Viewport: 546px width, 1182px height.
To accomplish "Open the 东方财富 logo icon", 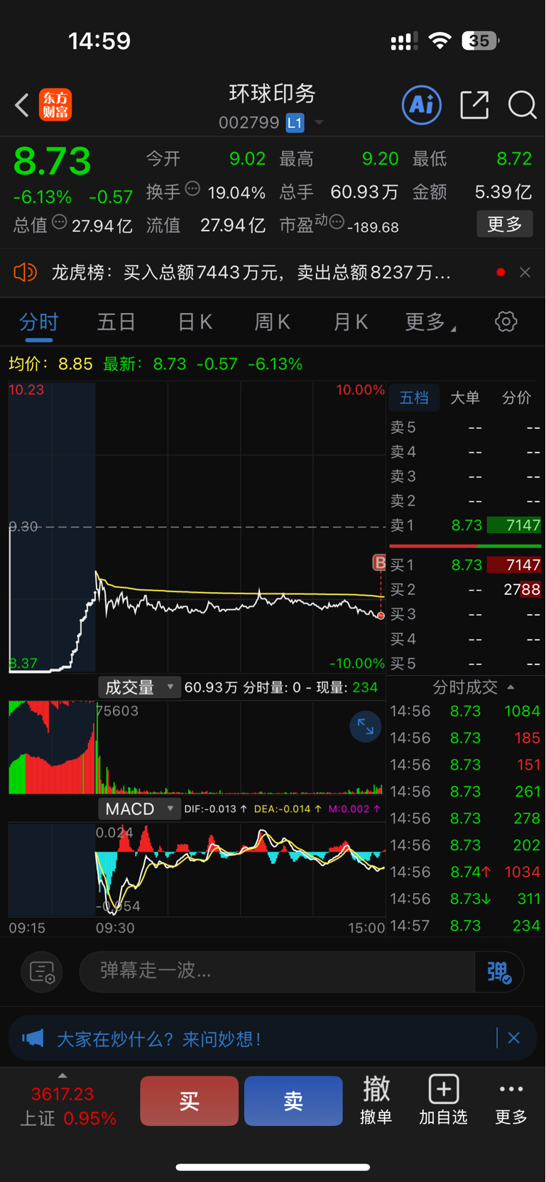I will pyautogui.click(x=55, y=105).
